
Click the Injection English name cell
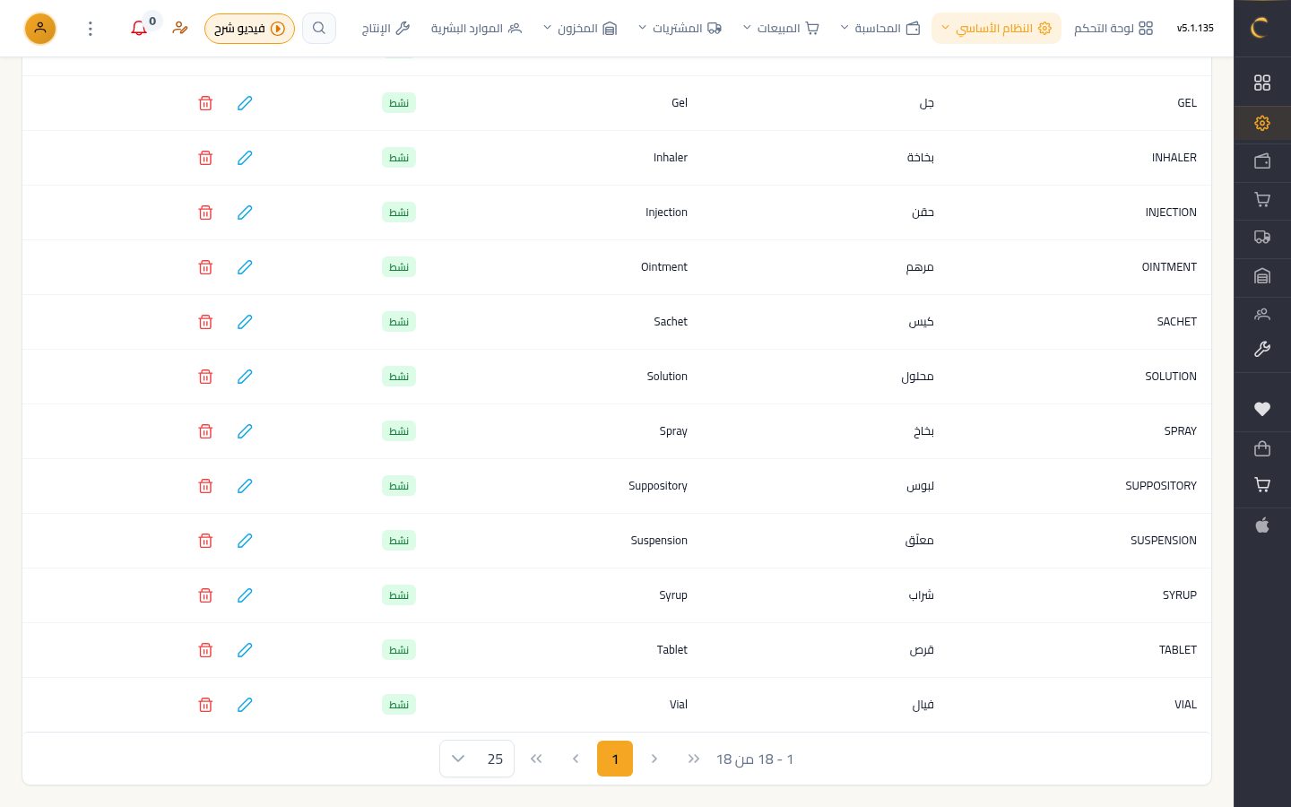(666, 213)
